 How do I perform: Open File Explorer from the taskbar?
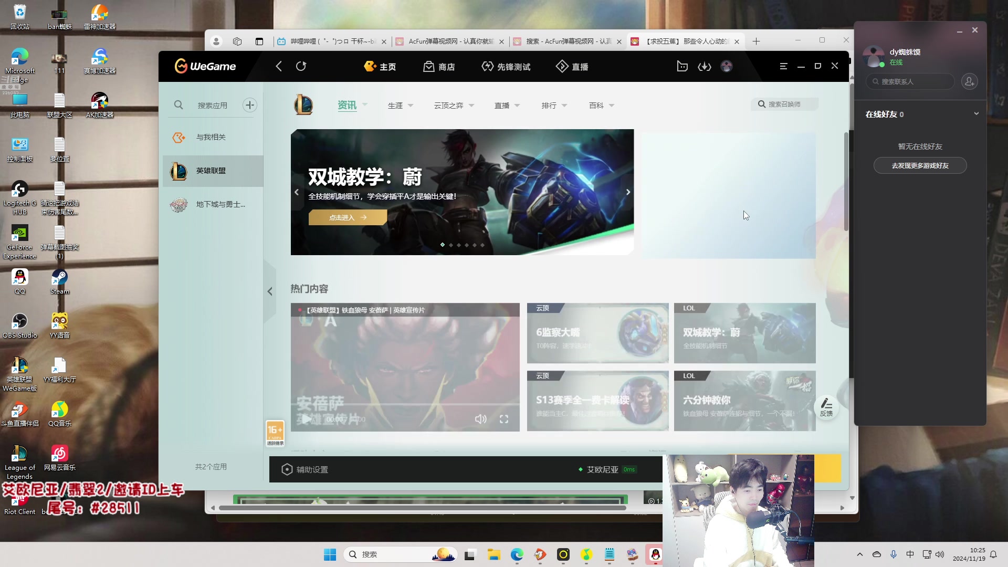493,554
